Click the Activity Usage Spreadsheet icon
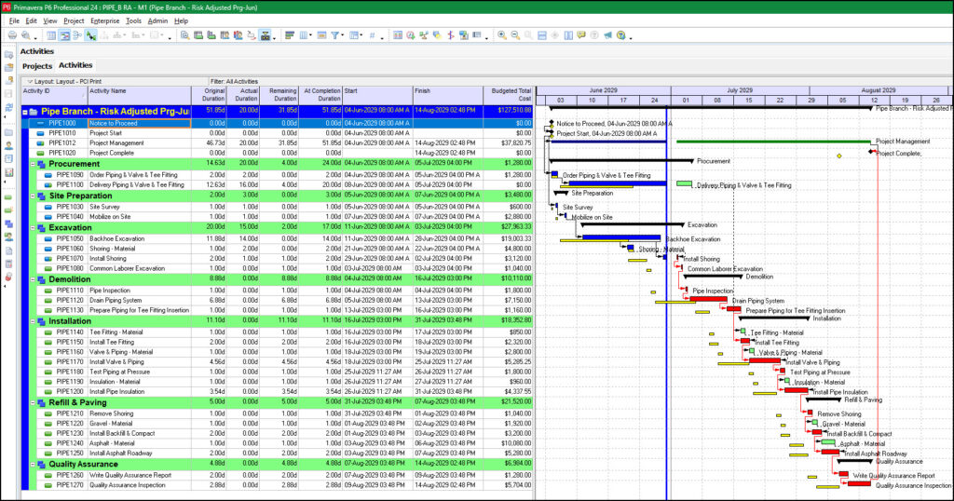Image resolution: width=954 pixels, height=501 pixels. click(x=198, y=35)
